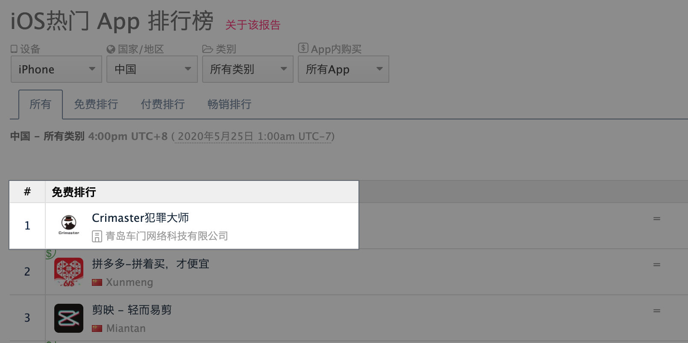Click the 拼多多-拼着买，才便宜 title link
The width and height of the screenshot is (688, 343).
tap(150, 264)
